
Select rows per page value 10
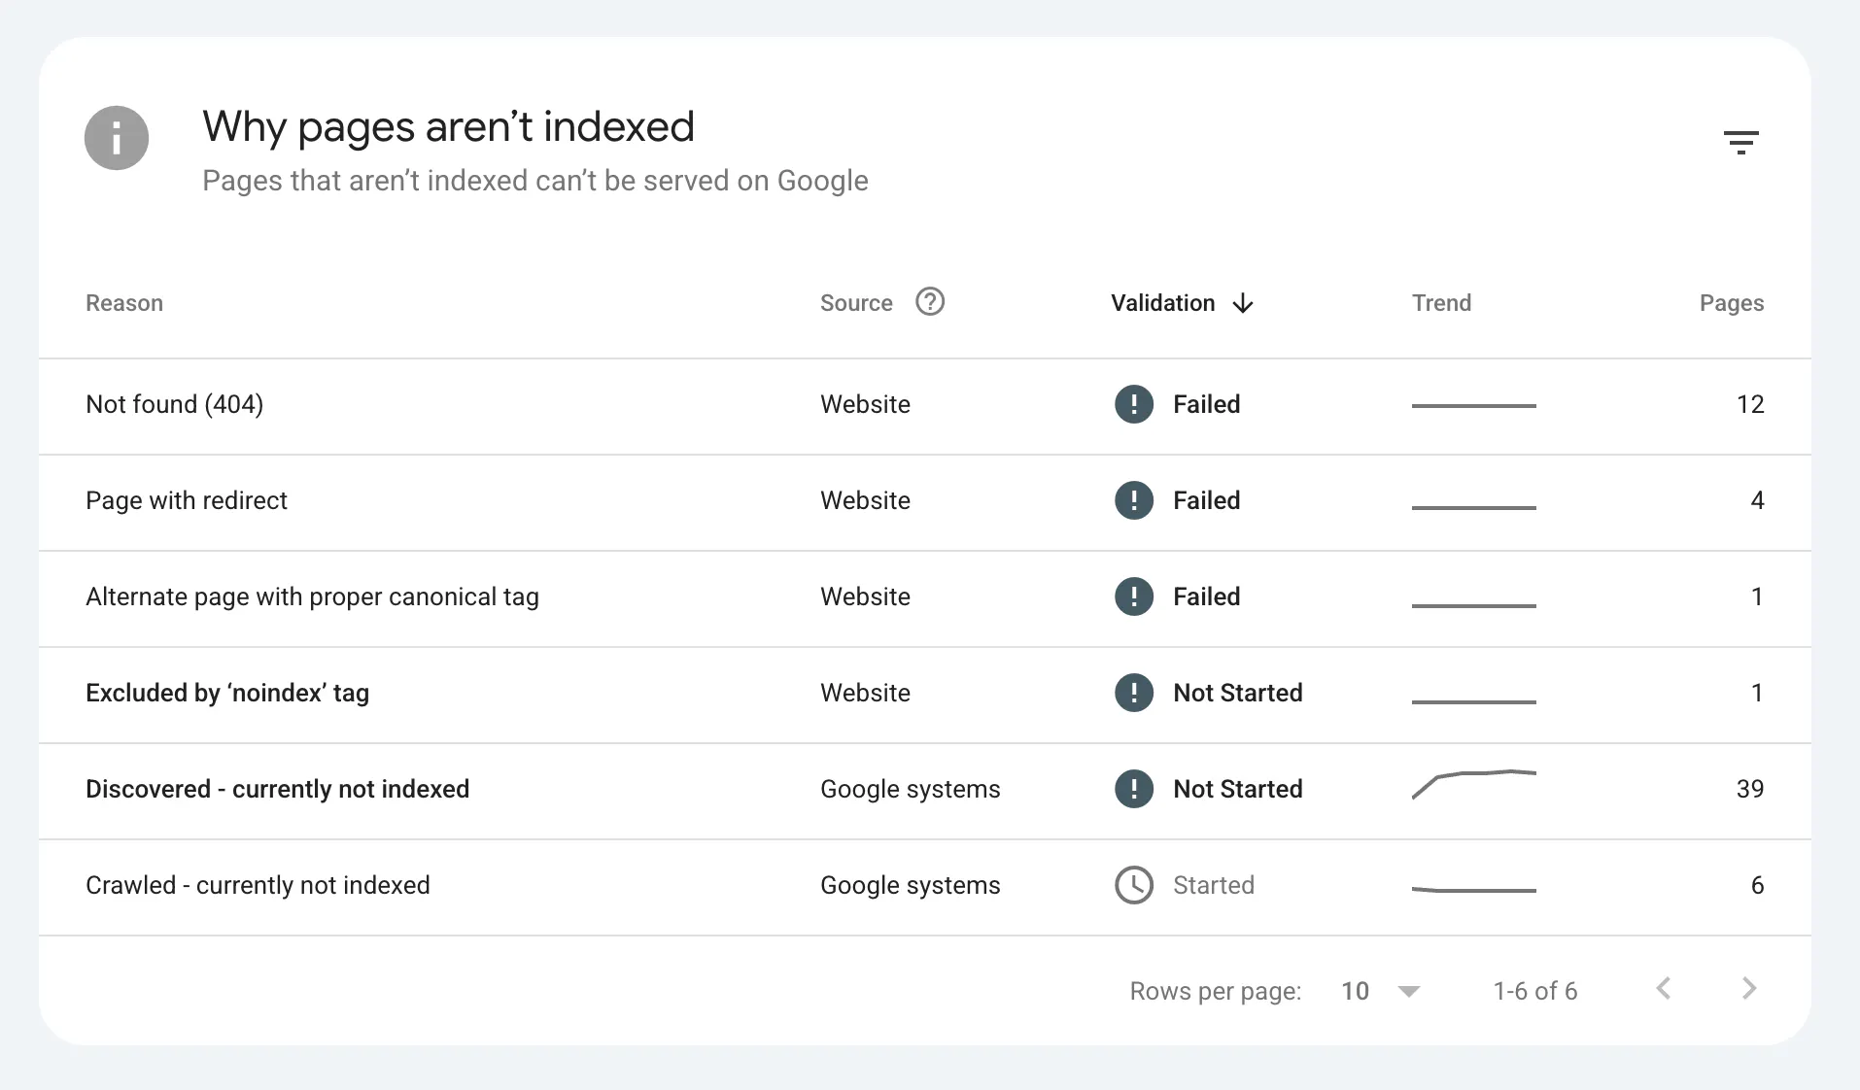click(1355, 991)
